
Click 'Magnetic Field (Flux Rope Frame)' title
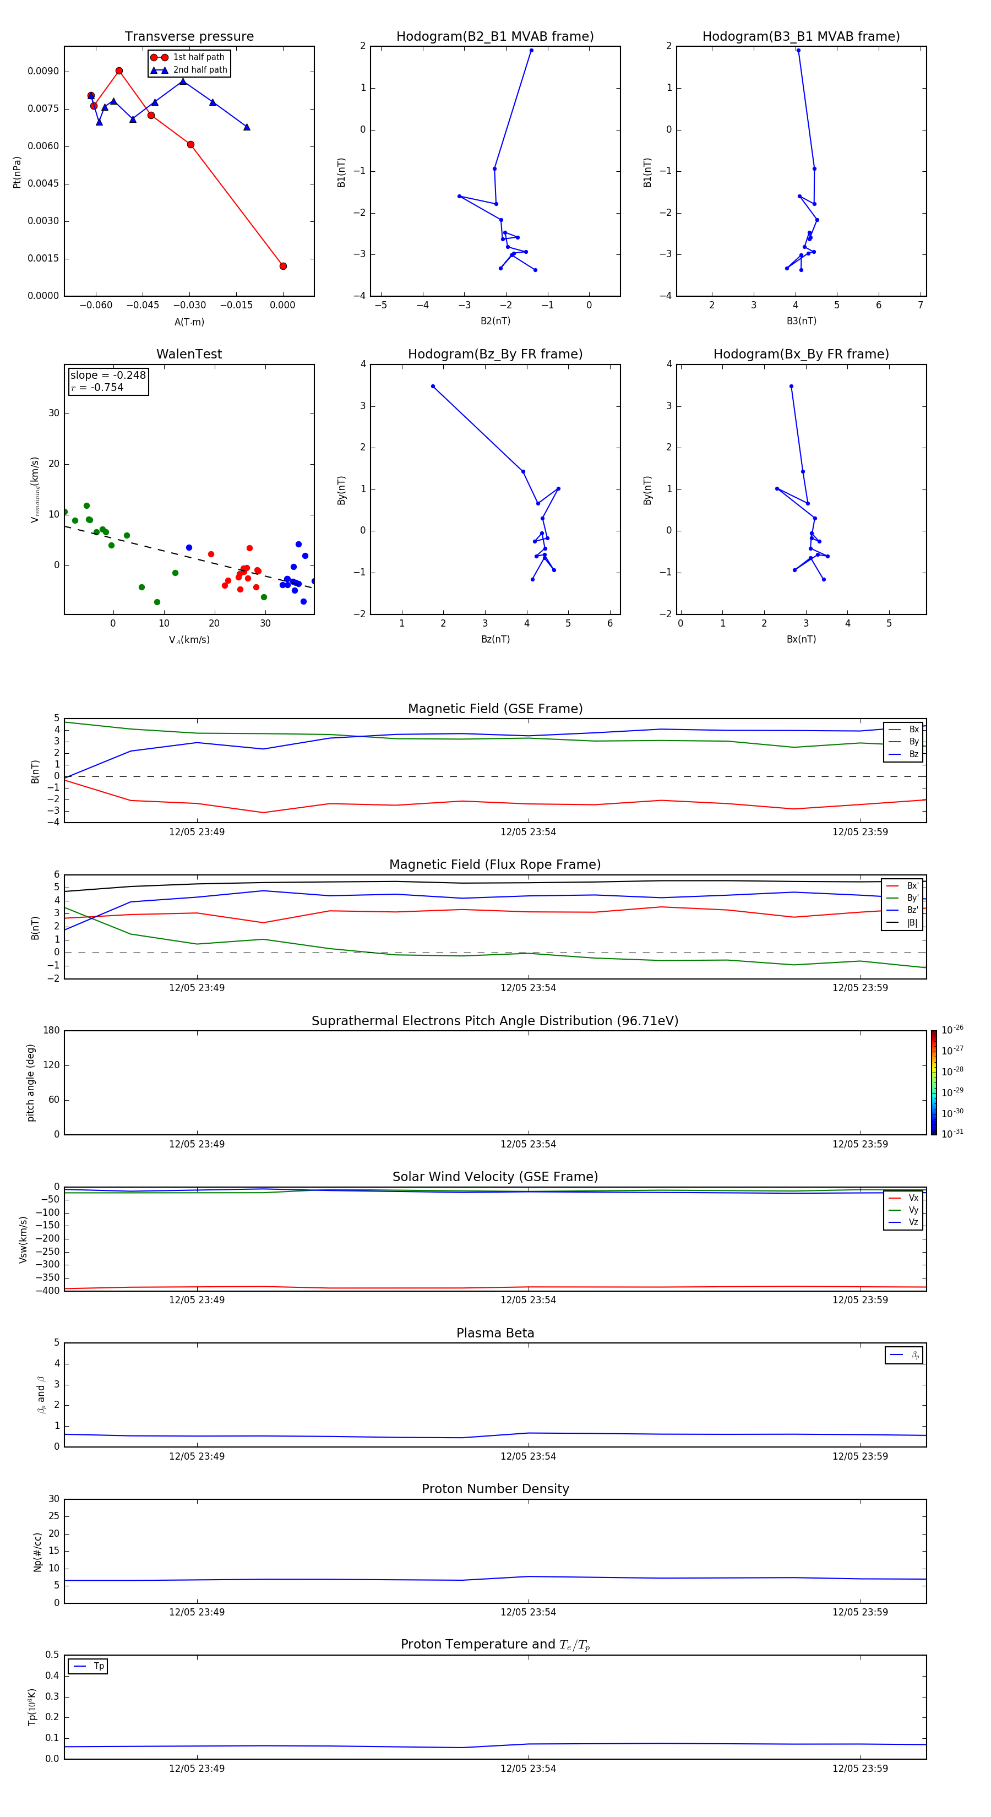[495, 865]
